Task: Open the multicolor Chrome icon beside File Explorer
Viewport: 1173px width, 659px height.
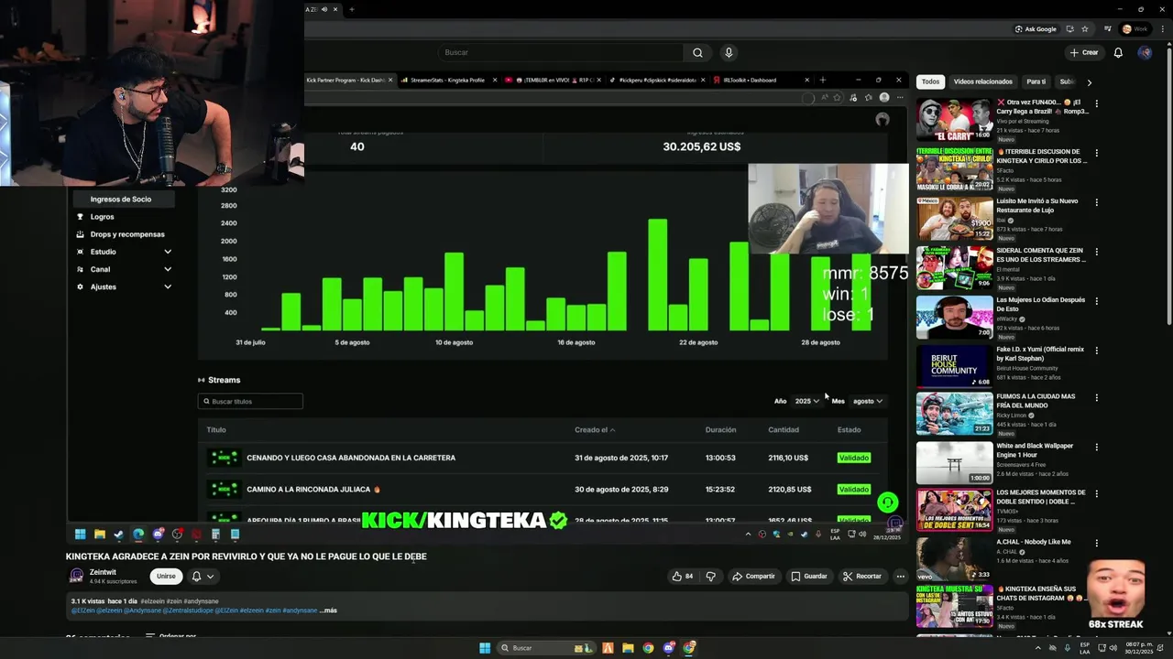Action: (x=648, y=648)
